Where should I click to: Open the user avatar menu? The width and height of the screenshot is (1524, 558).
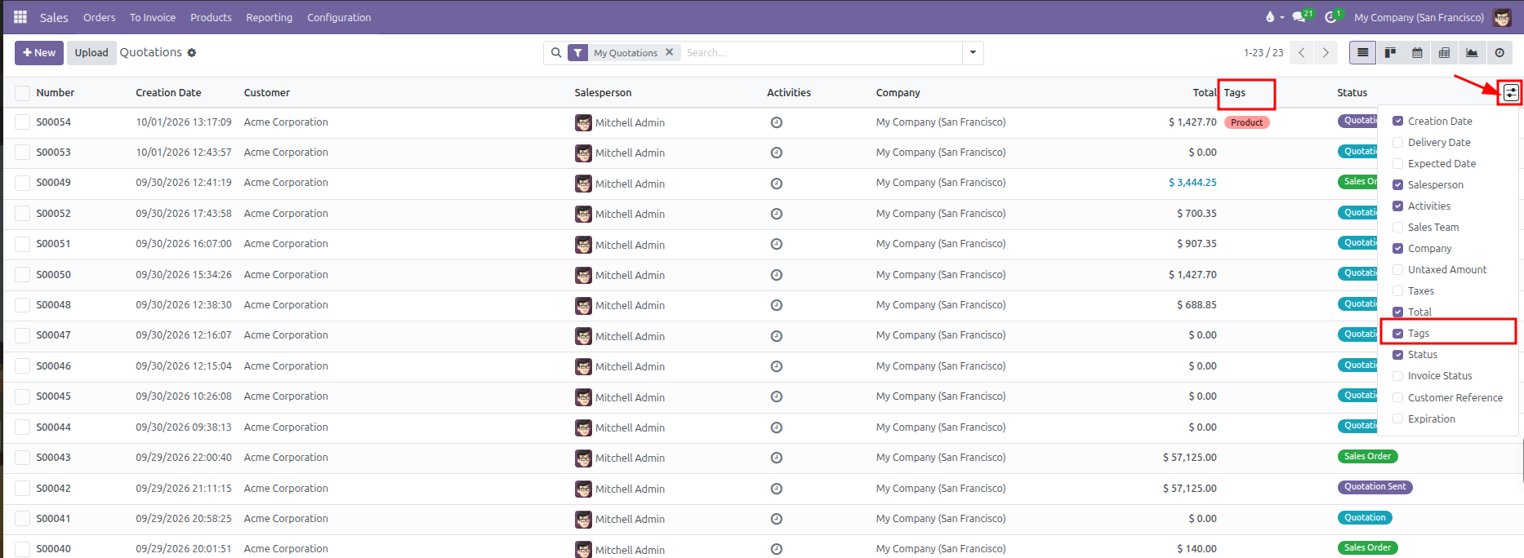pos(1503,17)
